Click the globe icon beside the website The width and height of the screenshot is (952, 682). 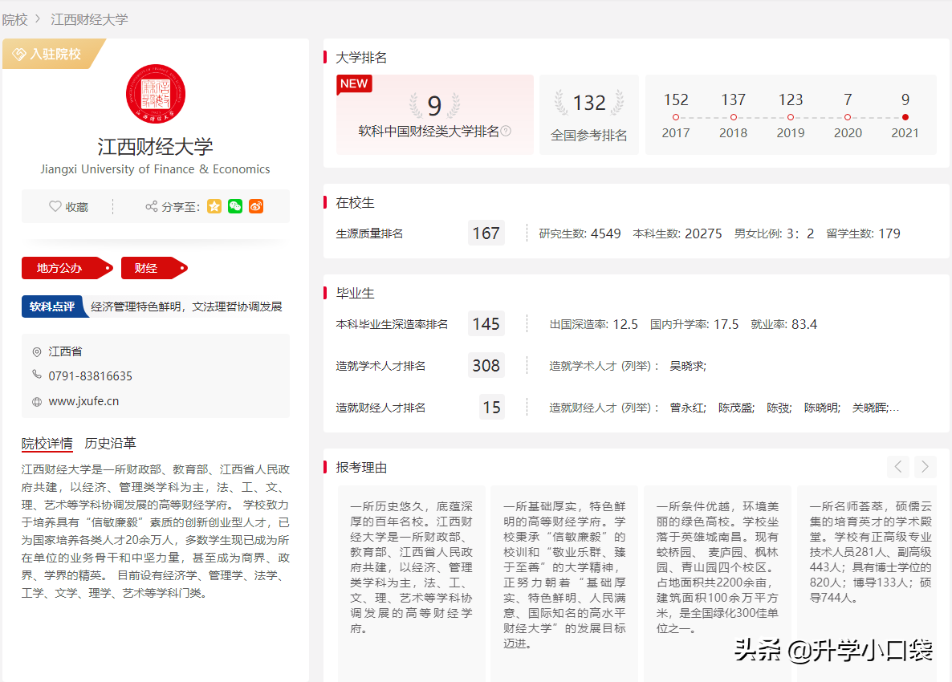click(x=36, y=400)
